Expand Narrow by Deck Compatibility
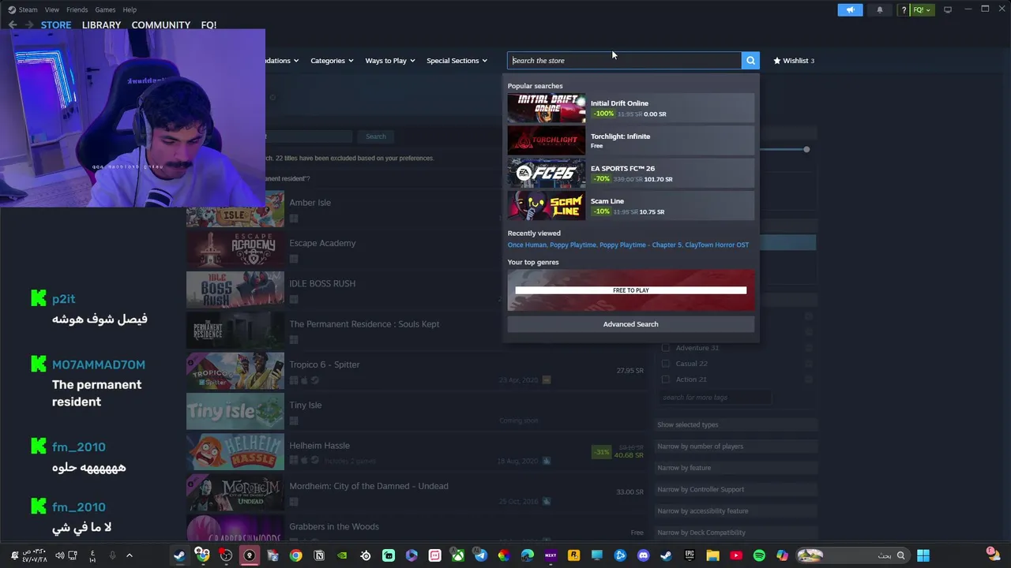Image resolution: width=1011 pixels, height=568 pixels. click(735, 532)
